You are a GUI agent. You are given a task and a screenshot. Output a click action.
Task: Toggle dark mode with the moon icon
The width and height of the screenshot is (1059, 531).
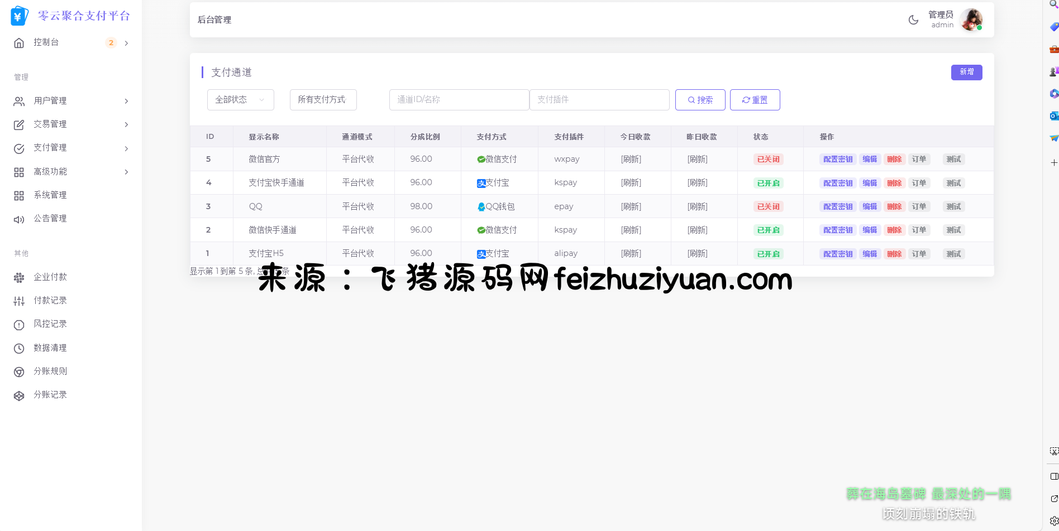[913, 20]
